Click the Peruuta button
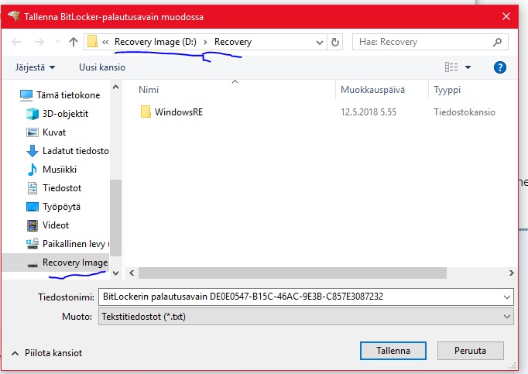528x374 pixels. tap(470, 351)
